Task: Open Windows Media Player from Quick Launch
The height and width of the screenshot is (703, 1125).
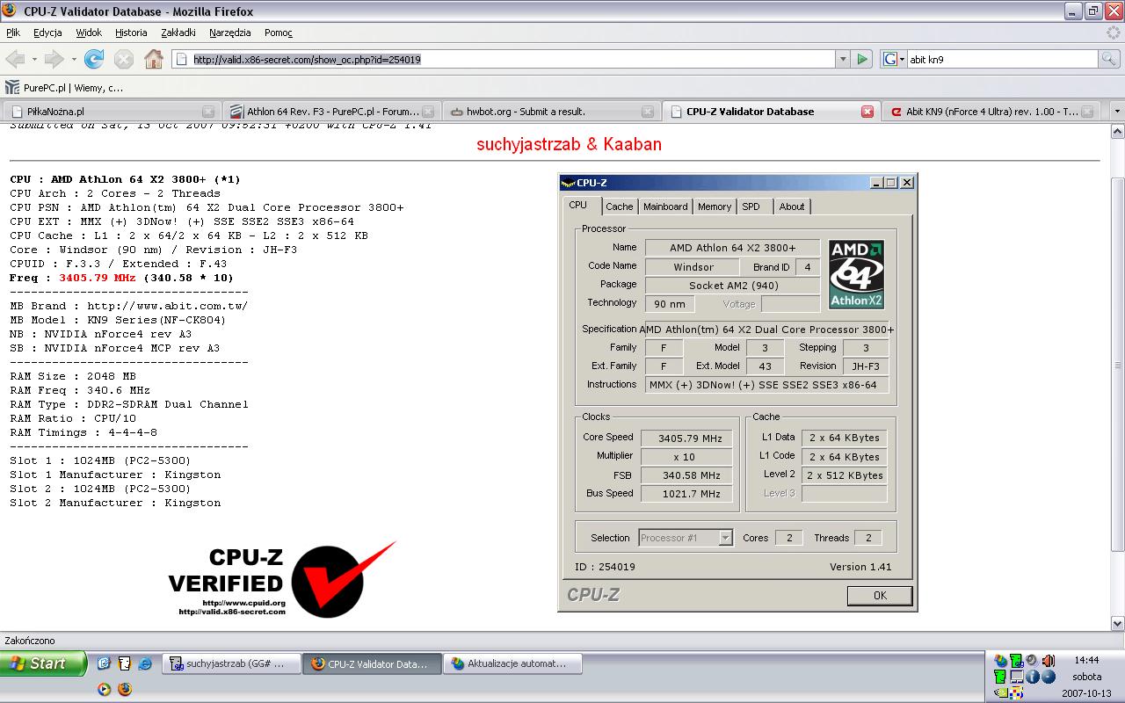Action: [x=104, y=689]
